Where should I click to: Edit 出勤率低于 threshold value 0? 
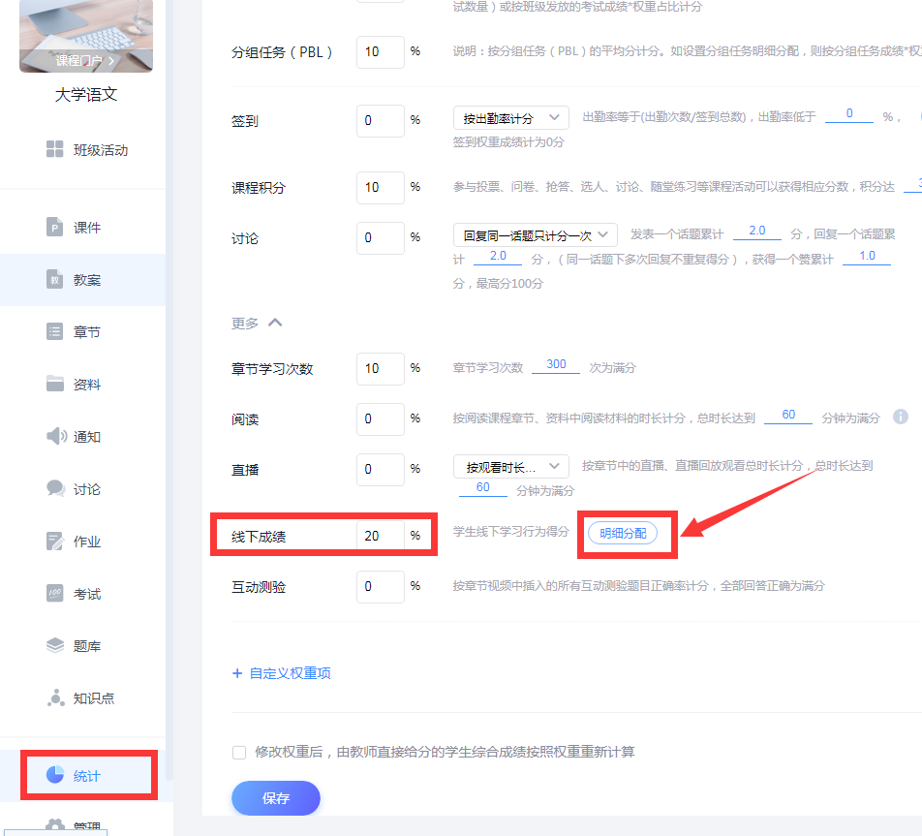[x=849, y=114]
